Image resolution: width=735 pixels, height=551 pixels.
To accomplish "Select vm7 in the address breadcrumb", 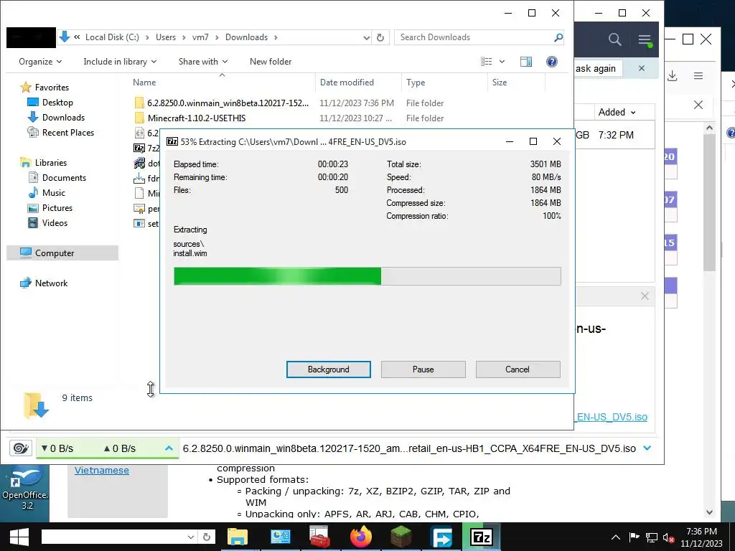I will (x=200, y=37).
